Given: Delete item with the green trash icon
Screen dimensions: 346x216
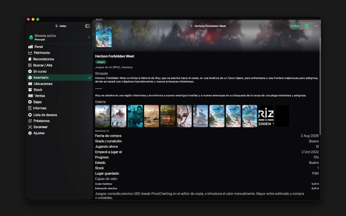Looking at the screenshot, I should point(307,26).
